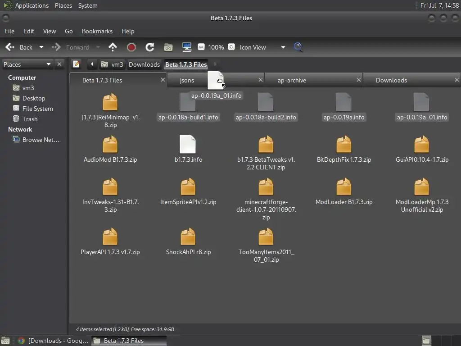Close the ap-archive tab
Image resolution: width=461 pixels, height=346 pixels.
[x=358, y=80]
